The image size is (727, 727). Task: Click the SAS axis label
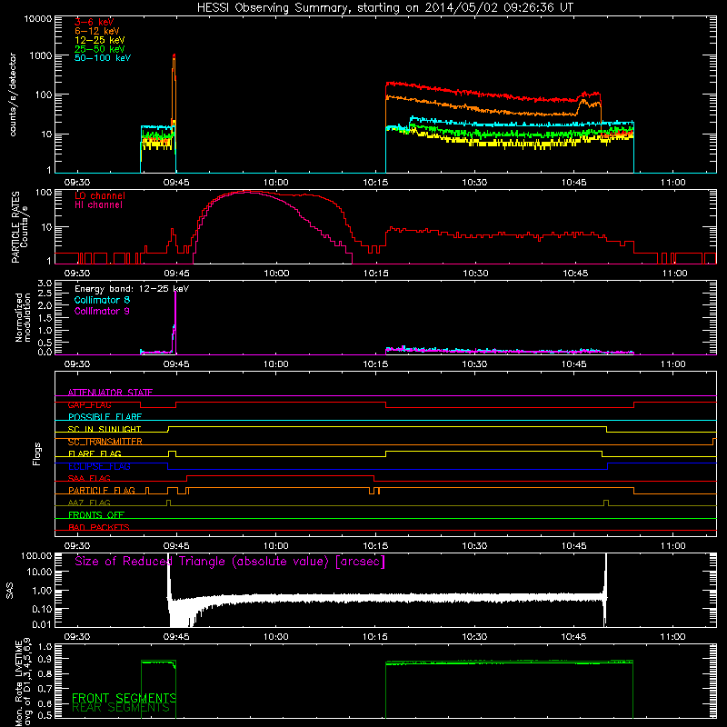[10, 590]
